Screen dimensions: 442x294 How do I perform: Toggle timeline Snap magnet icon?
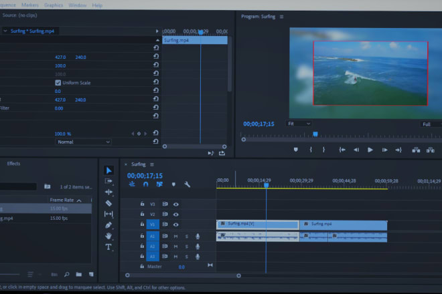(146, 184)
